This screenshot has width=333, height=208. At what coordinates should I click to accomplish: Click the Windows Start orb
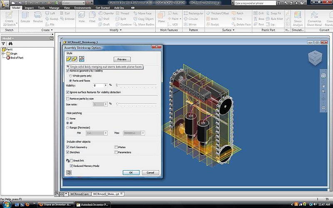(x=6, y=204)
